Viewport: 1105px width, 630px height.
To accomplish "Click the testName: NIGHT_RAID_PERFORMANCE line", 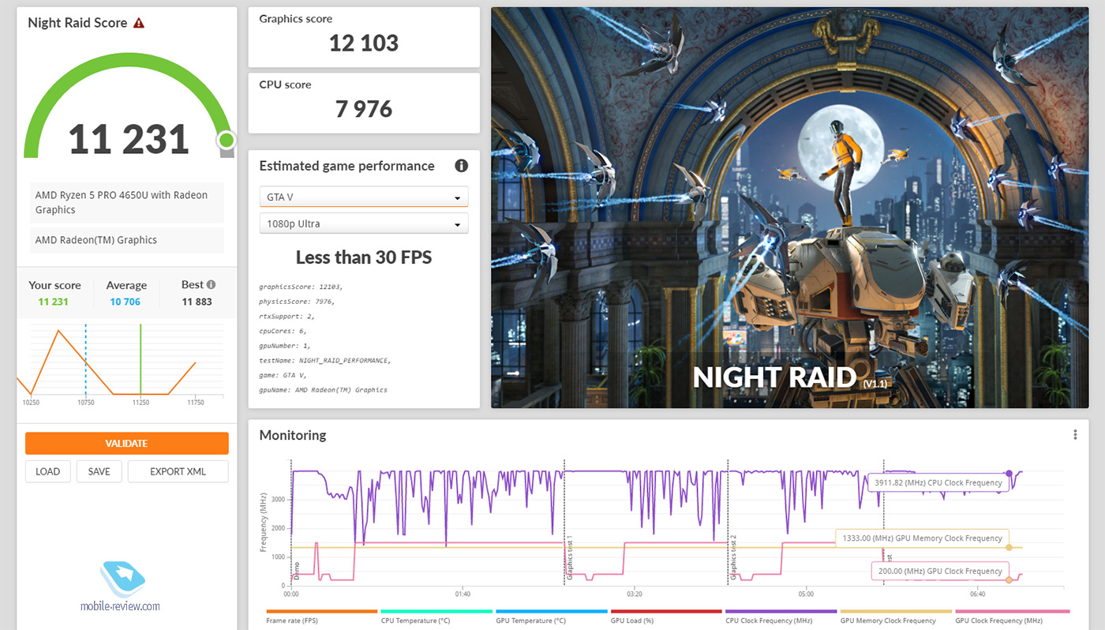I will coord(325,360).
